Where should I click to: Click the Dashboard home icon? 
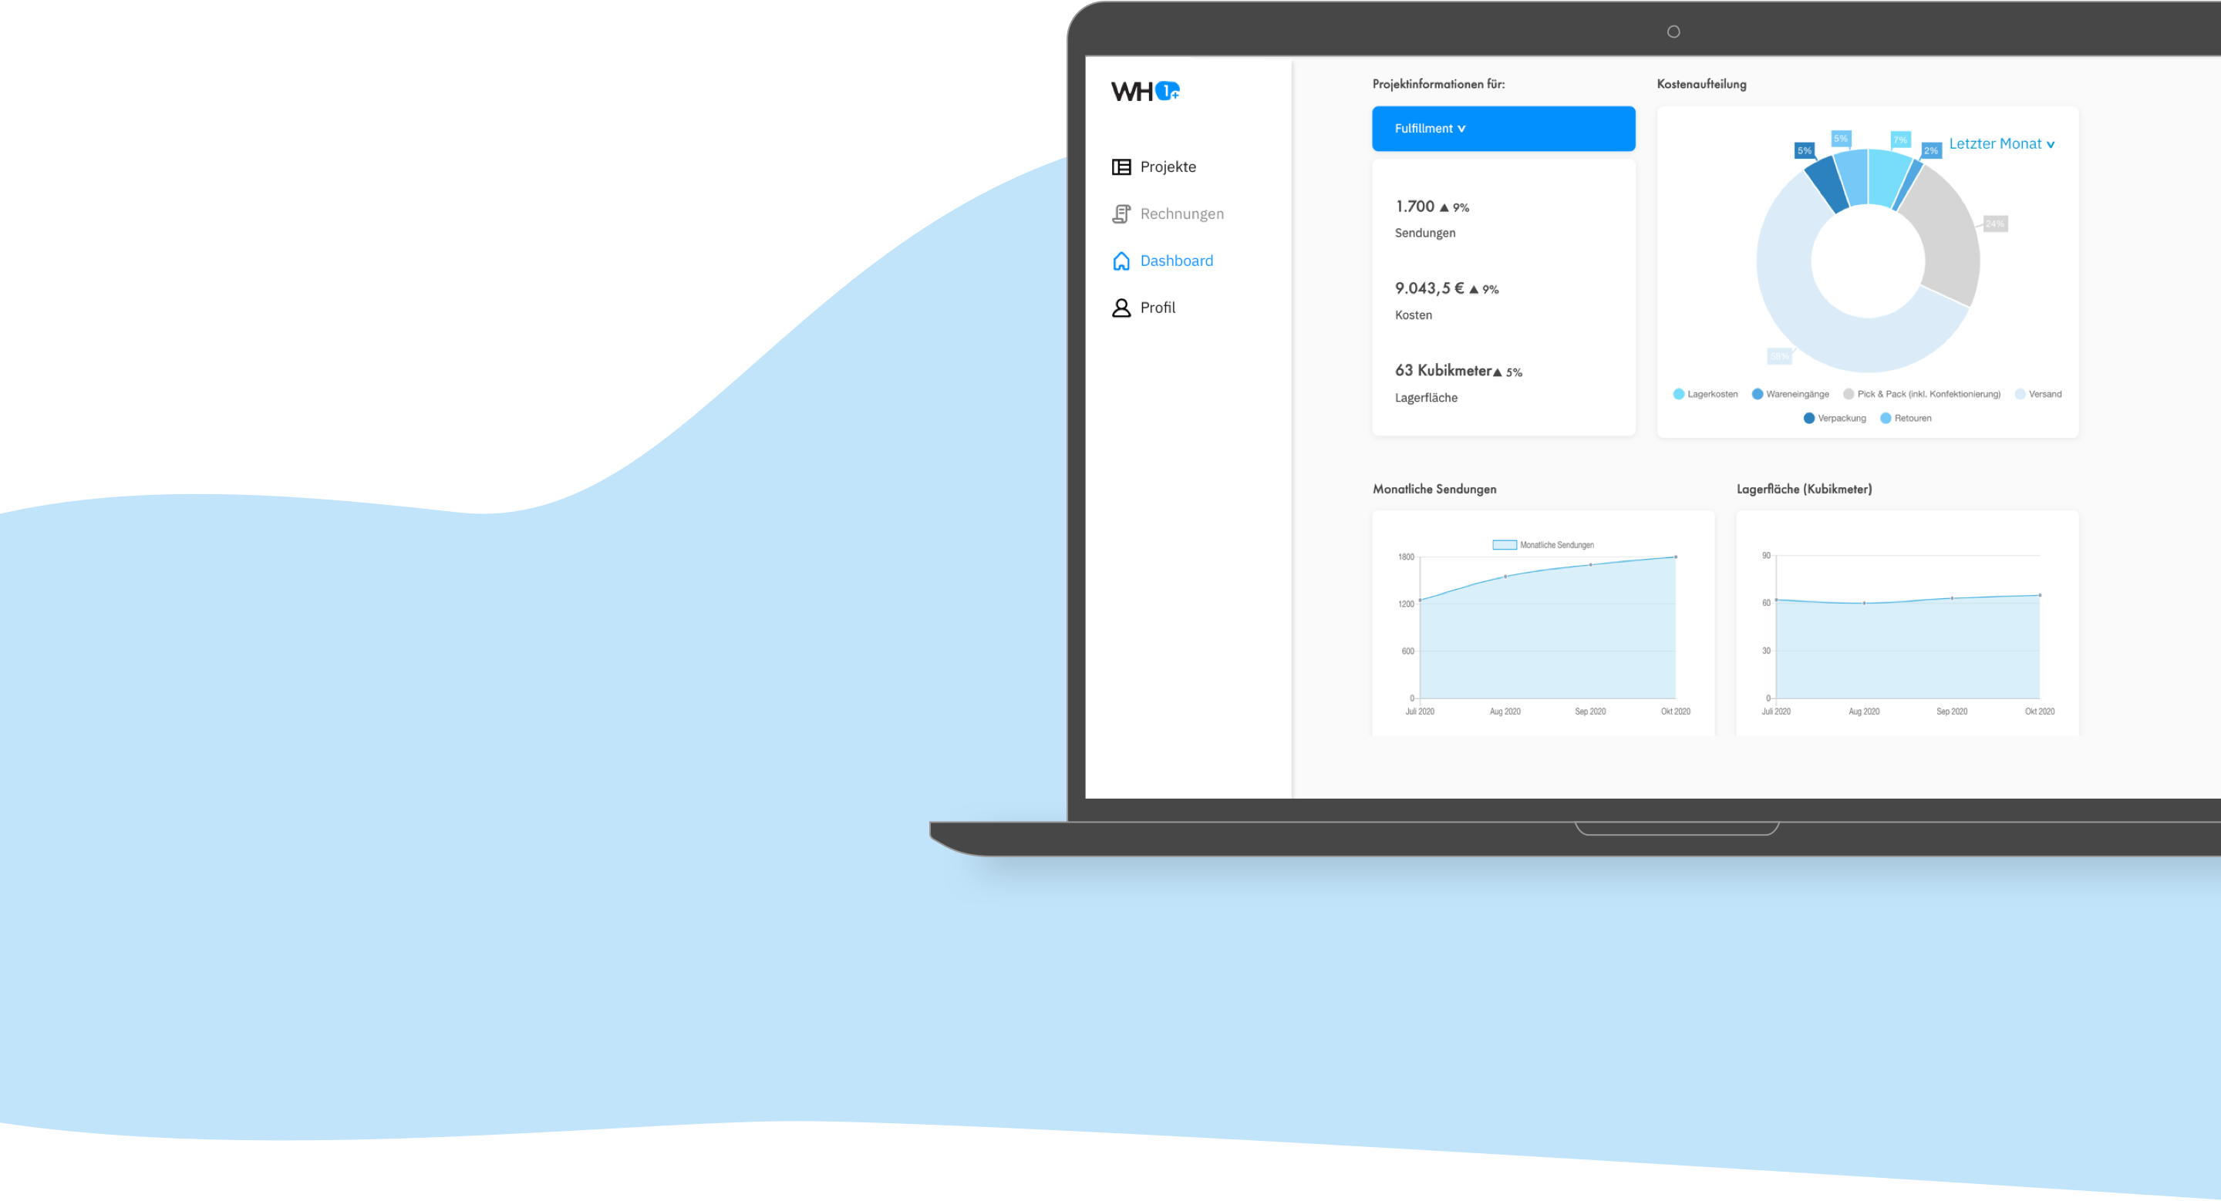click(1121, 261)
